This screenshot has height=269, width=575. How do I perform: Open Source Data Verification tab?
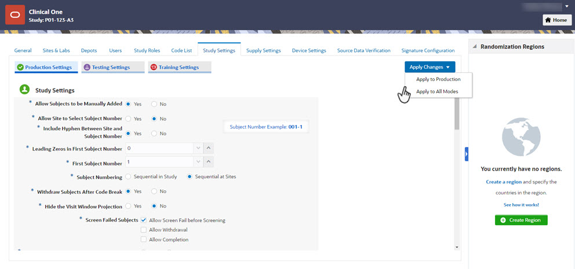click(364, 50)
